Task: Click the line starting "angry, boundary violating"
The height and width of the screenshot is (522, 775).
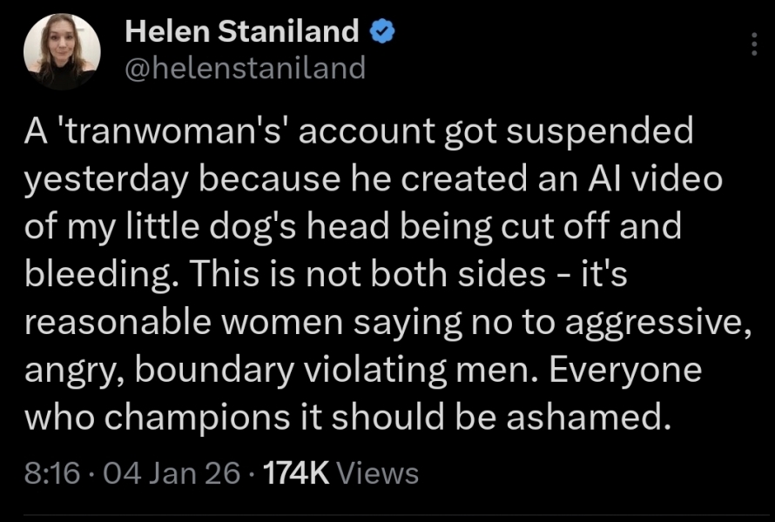Action: click(x=363, y=370)
